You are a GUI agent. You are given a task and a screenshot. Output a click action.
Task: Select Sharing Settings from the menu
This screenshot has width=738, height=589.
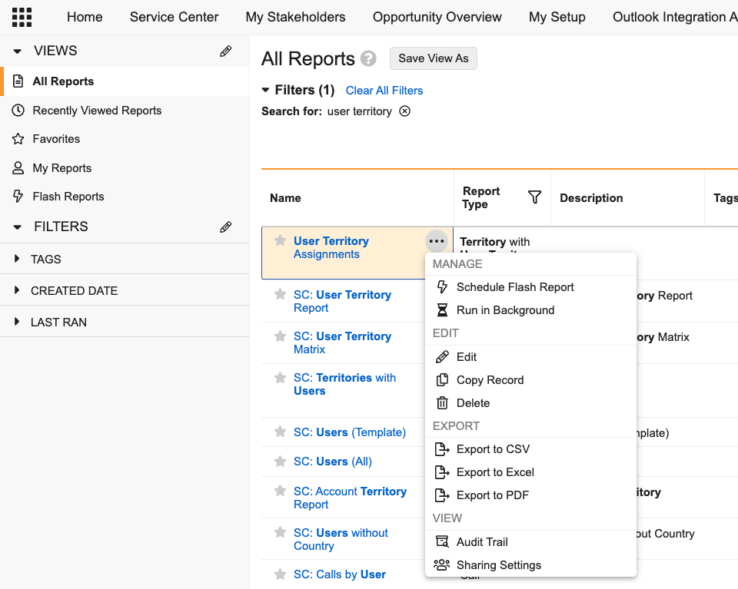pos(498,565)
